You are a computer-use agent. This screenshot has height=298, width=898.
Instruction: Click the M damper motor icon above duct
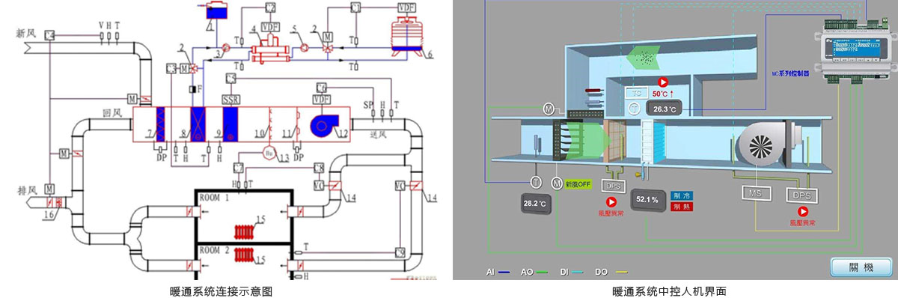pyautogui.click(x=549, y=110)
